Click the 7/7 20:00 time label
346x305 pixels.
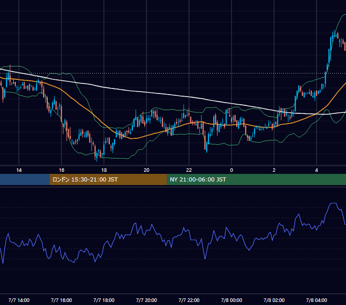(147, 300)
